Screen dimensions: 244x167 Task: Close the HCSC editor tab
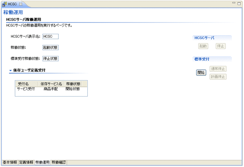[x=21, y=4]
